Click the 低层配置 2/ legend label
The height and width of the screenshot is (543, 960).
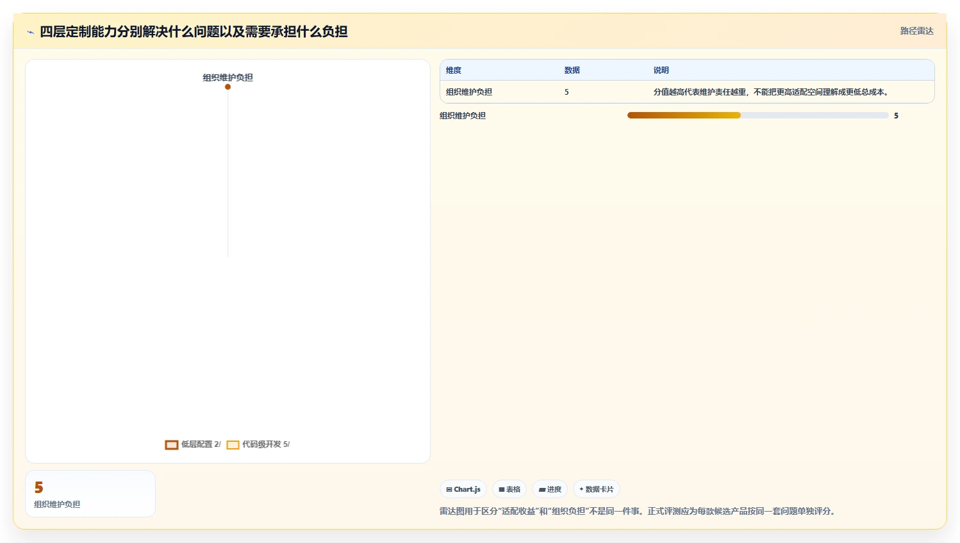pos(201,444)
